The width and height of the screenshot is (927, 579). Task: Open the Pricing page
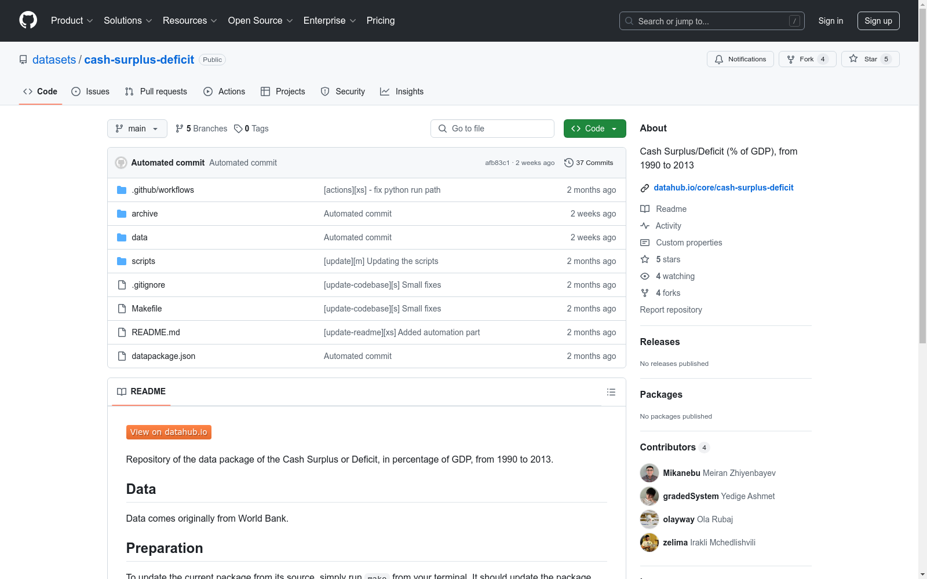(x=381, y=20)
